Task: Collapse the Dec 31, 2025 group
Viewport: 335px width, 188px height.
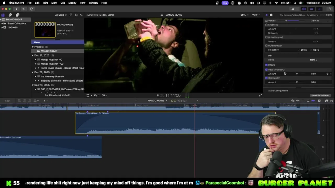Action: coord(33,55)
